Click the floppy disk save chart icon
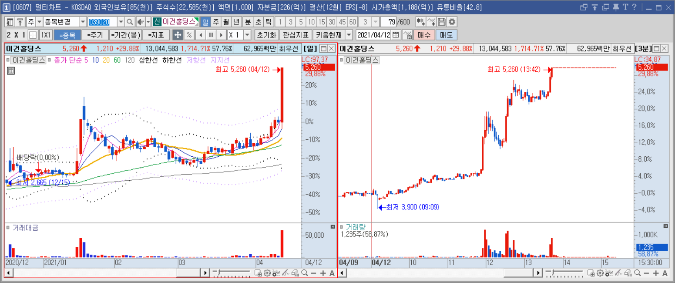The image size is (675, 283). coord(442,22)
